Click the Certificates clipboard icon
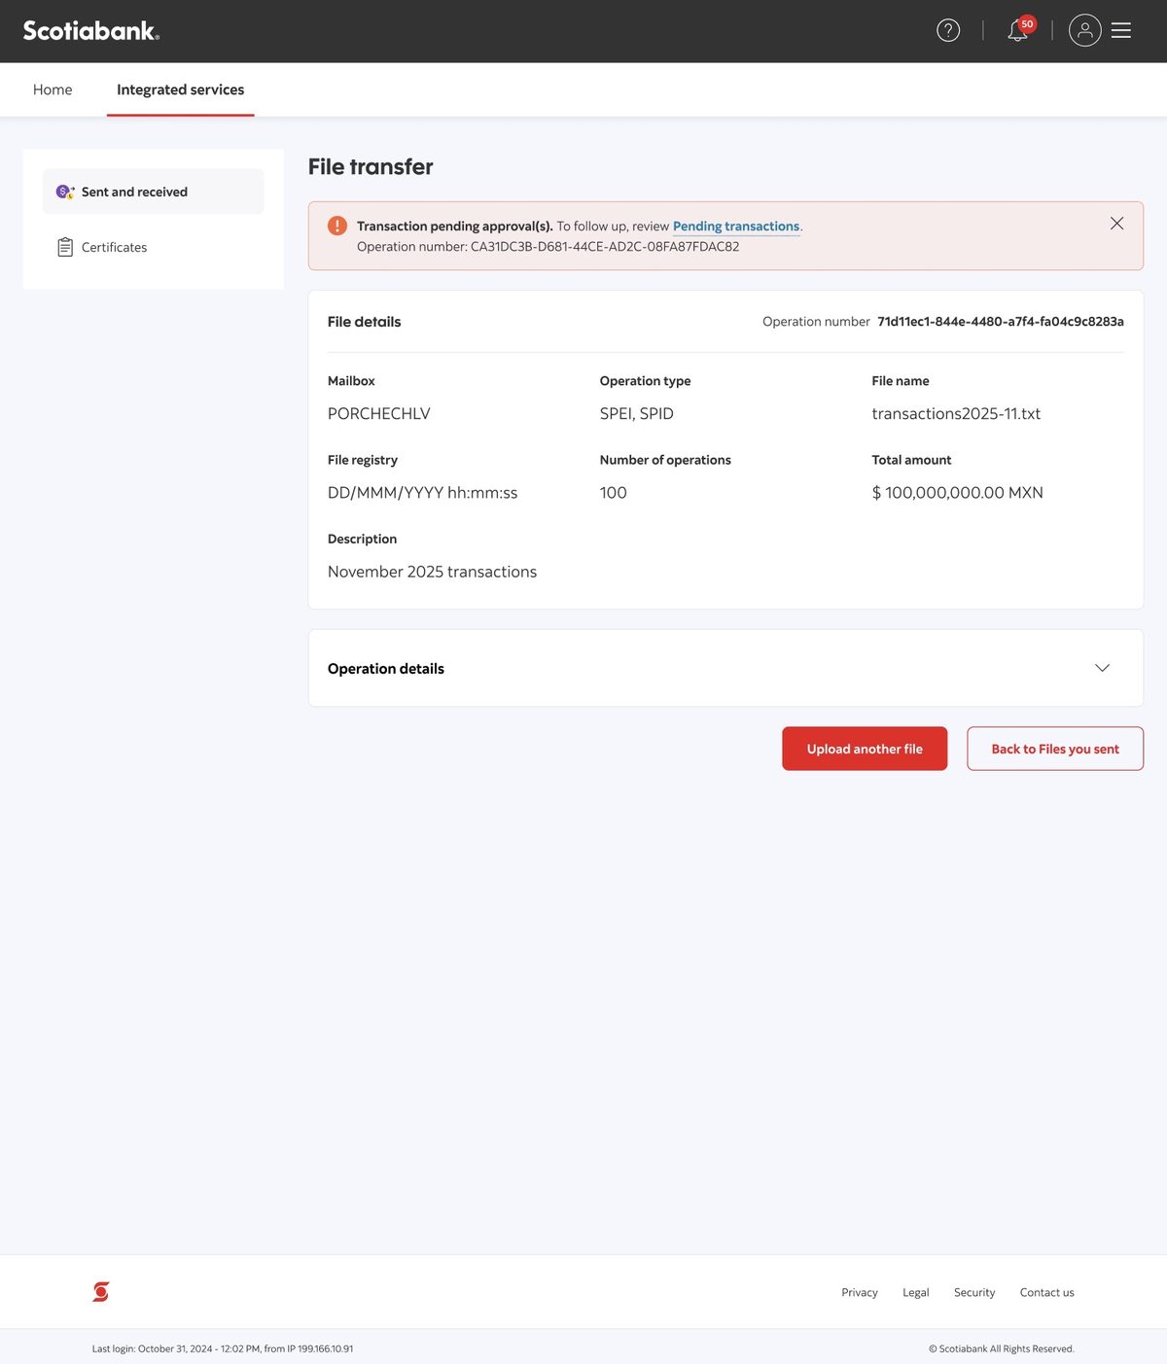 (x=65, y=247)
